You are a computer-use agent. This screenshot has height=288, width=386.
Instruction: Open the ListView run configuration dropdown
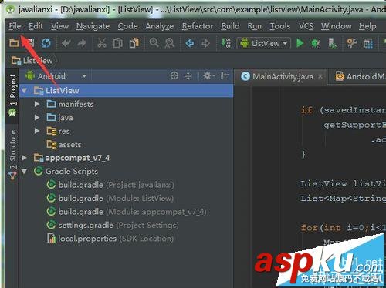[264, 43]
